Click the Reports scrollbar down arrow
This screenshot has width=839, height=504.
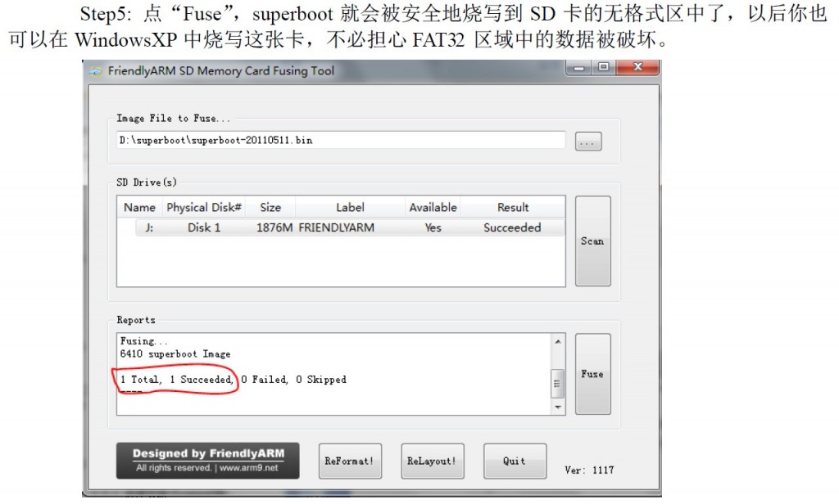(558, 407)
